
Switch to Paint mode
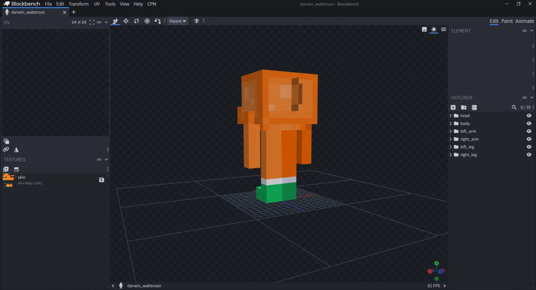point(507,21)
